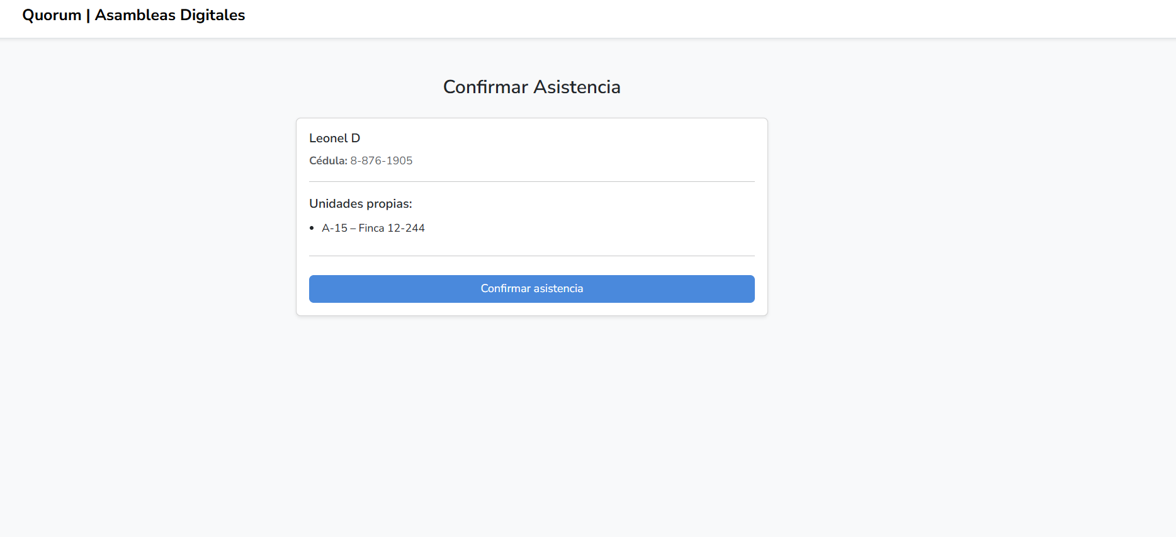
Task: Click the word Confirmar in the page title
Action: (x=485, y=87)
